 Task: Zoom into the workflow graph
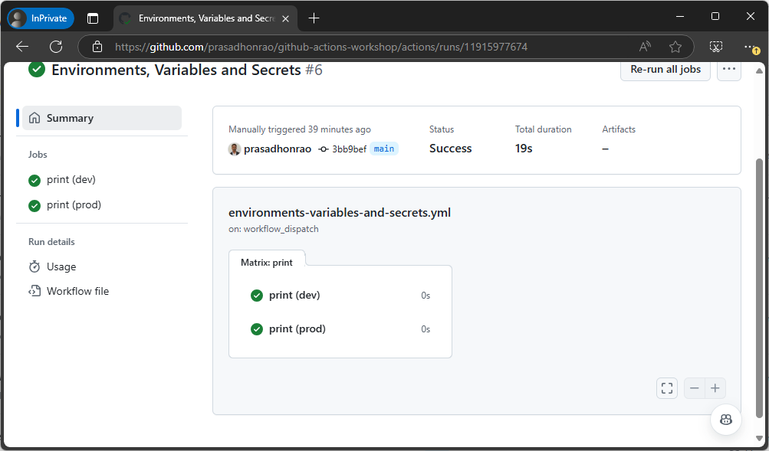[715, 388]
